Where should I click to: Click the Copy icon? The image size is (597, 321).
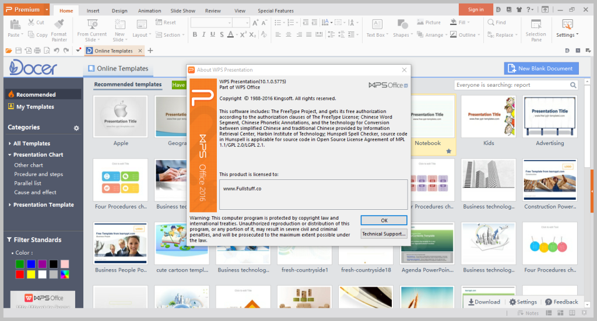[31, 34]
